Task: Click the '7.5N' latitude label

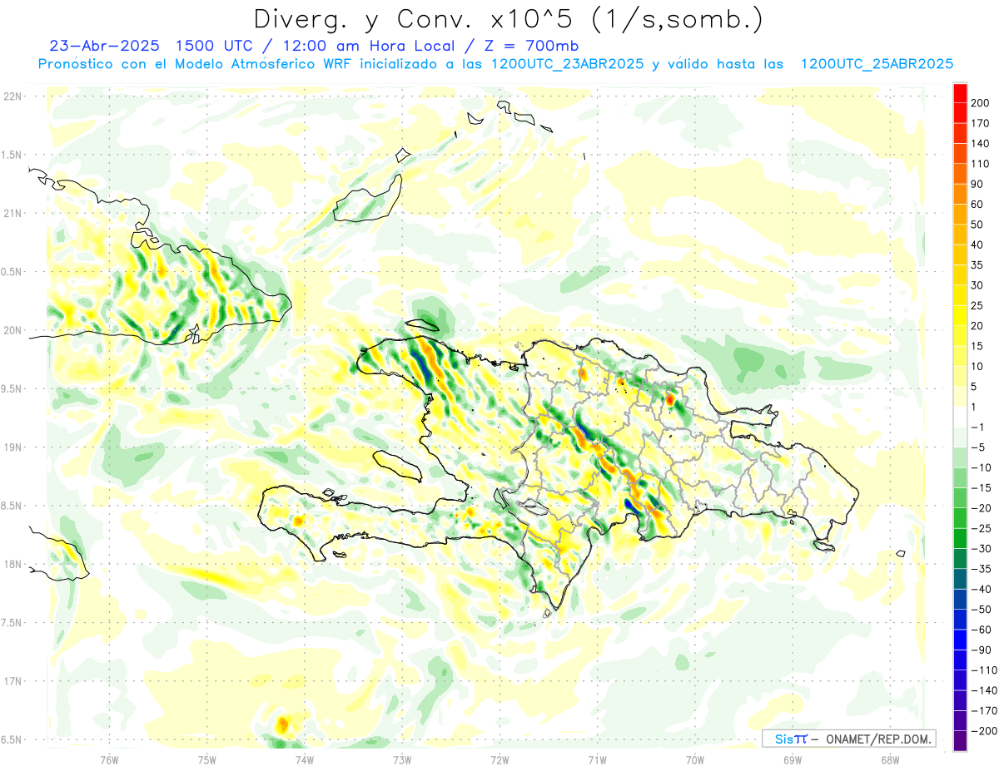Action: [12, 623]
